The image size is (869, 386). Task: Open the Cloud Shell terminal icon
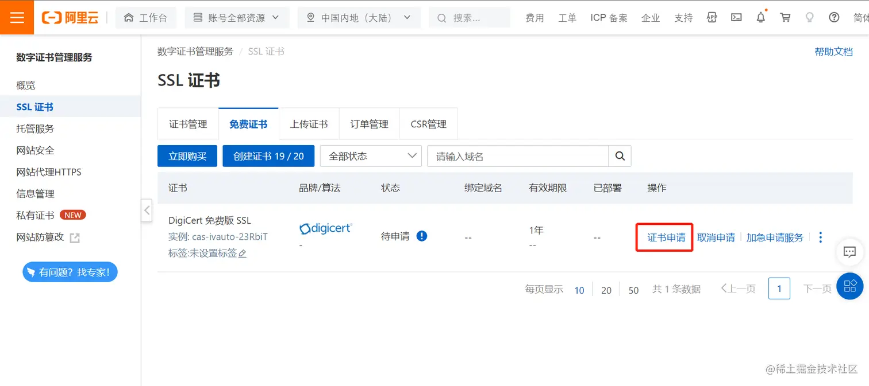(736, 18)
